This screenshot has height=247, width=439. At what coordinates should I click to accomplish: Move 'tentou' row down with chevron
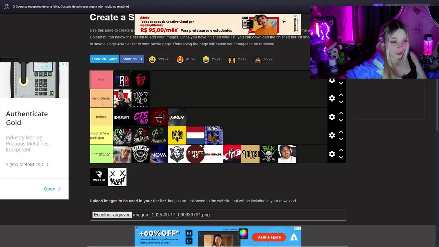(x=341, y=120)
